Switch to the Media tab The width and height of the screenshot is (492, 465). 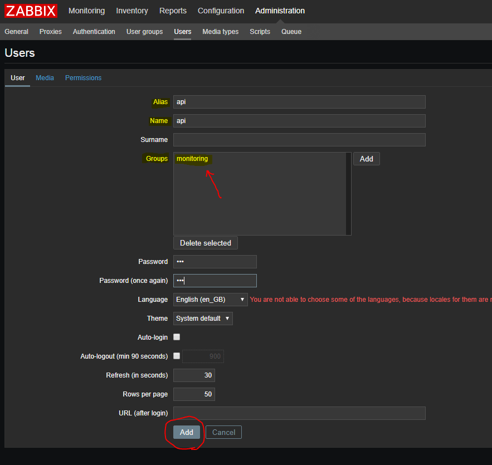[x=45, y=78]
